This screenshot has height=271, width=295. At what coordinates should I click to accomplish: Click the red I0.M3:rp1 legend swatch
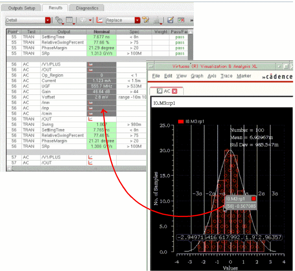(x=180, y=121)
